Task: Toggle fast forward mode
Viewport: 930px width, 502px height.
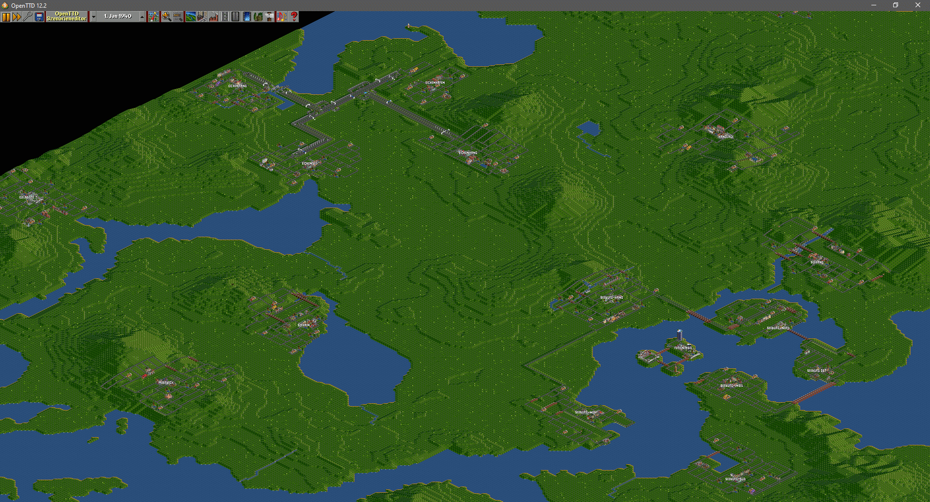Action: coord(17,17)
